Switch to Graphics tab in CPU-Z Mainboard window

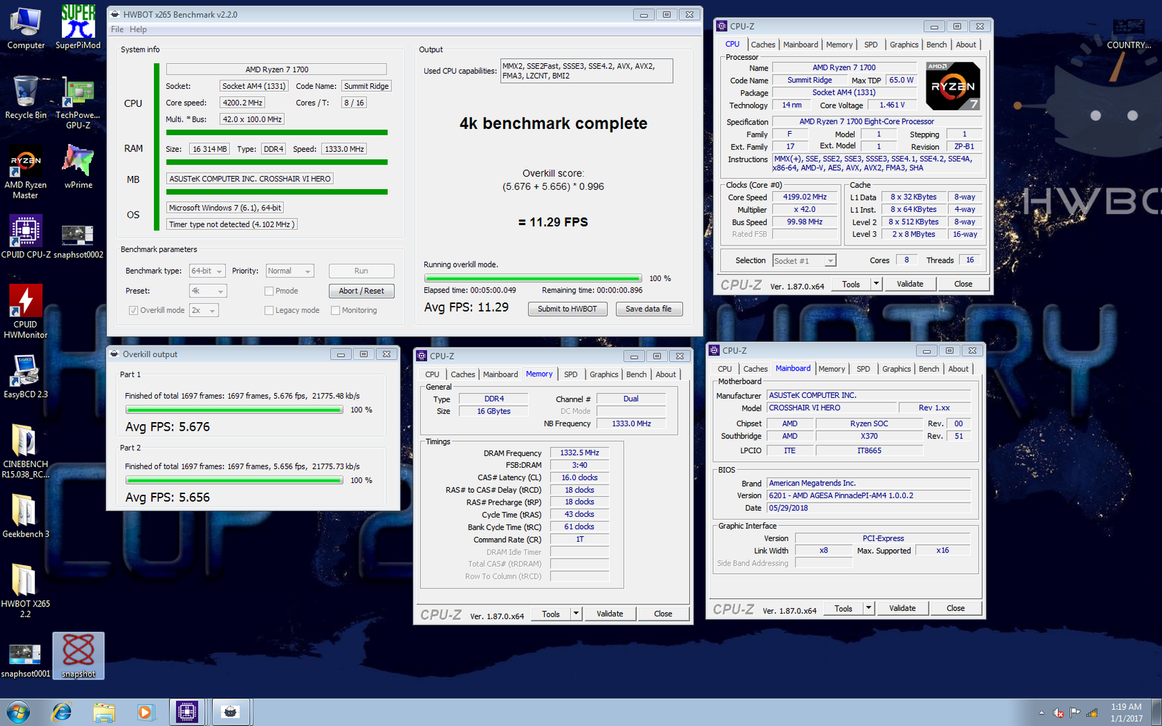click(896, 369)
